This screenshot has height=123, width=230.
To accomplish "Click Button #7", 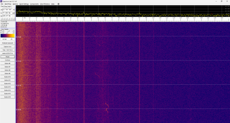I will (7, 67).
